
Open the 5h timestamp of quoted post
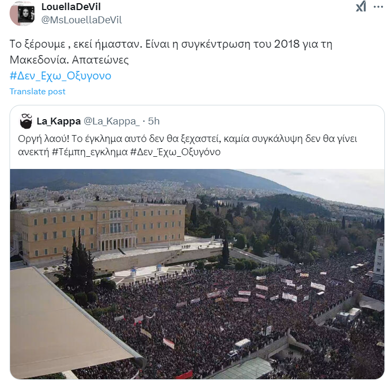click(154, 121)
